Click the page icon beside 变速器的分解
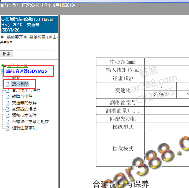The height and width of the screenshot is (188, 189). click(x=8, y=103)
